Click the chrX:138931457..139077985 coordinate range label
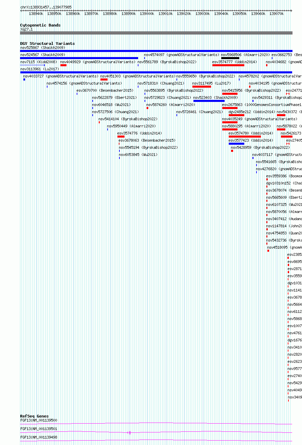This screenshot has height=445, width=302. (46, 7)
